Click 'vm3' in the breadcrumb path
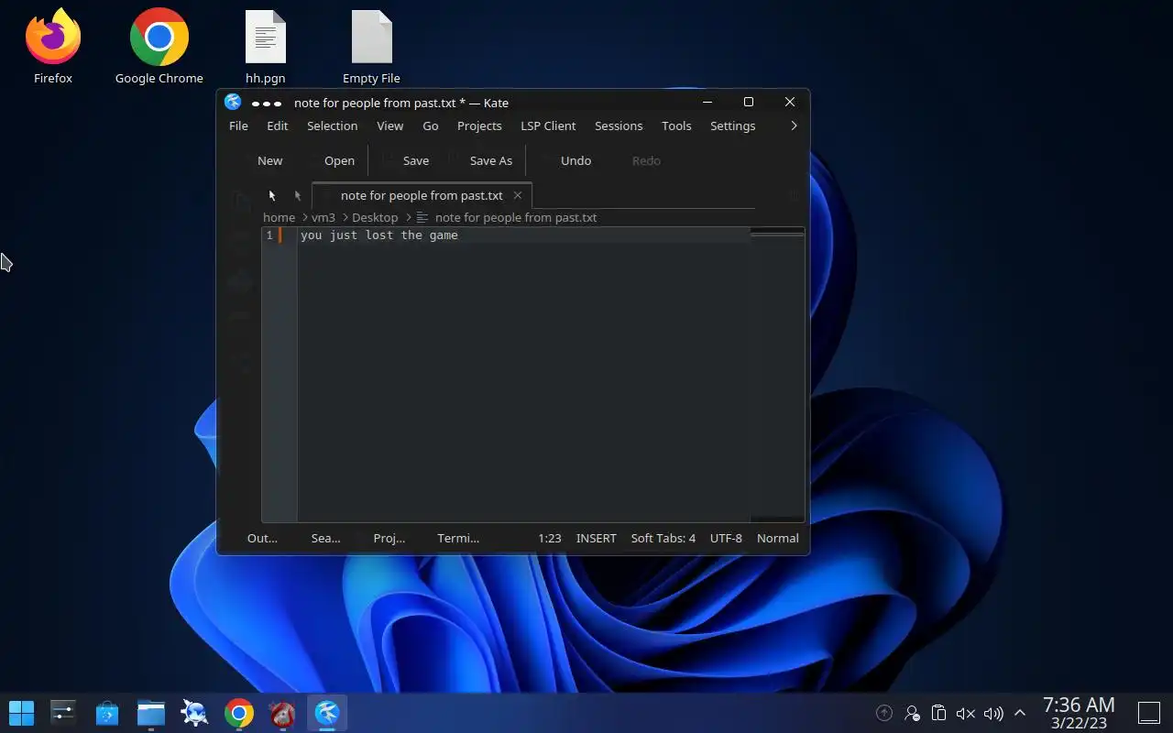1173x733 pixels. (x=323, y=217)
